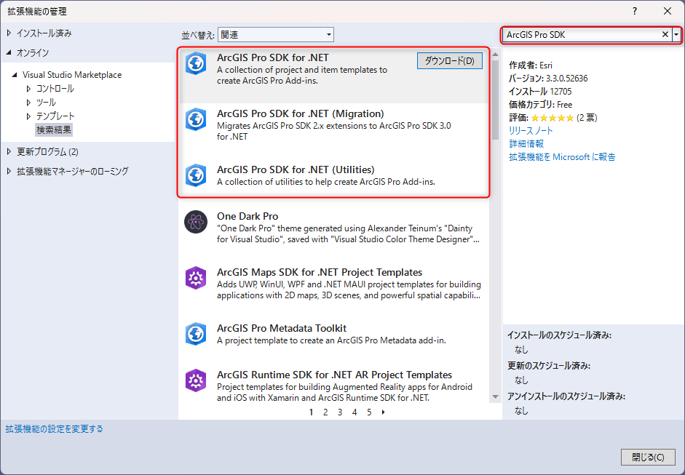Expand the コントロール node

(x=28, y=89)
